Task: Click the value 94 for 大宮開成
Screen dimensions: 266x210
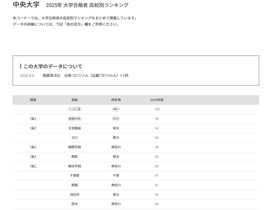Action: coord(157,128)
